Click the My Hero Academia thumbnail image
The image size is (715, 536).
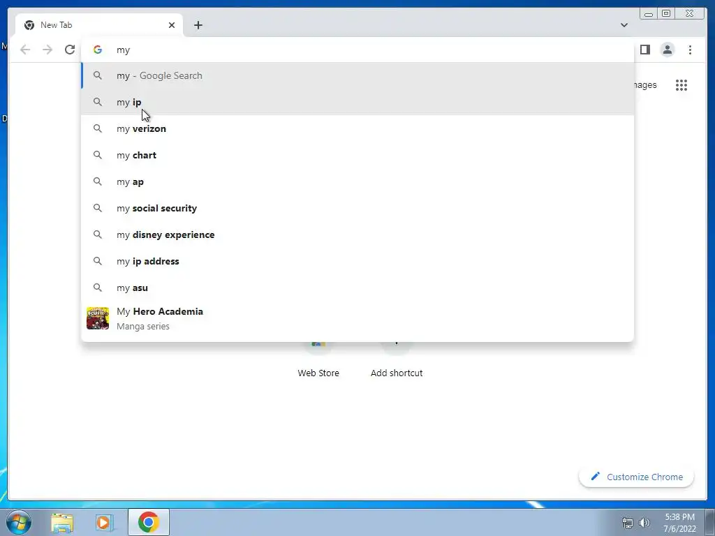coord(98,318)
